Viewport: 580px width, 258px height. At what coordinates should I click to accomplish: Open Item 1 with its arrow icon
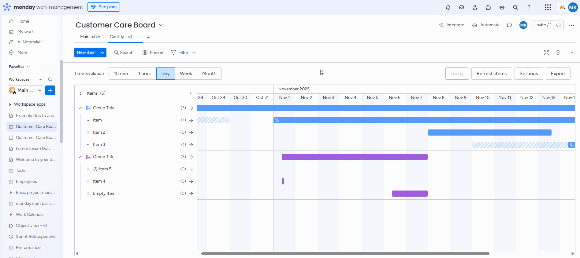[191, 120]
